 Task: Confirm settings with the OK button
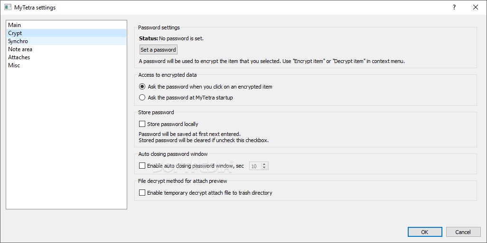pos(425,232)
